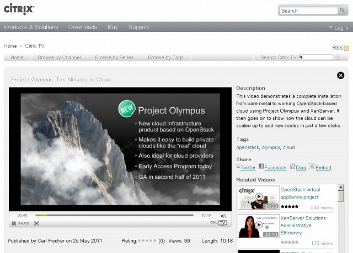Open the Embed link
The width and height of the screenshot is (353, 253).
point(323,167)
